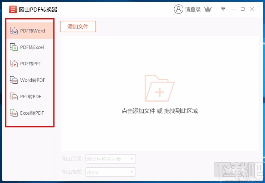Close the 蓝山PDF转换器 window
The width and height of the screenshot is (265, 183).
pos(252,9)
